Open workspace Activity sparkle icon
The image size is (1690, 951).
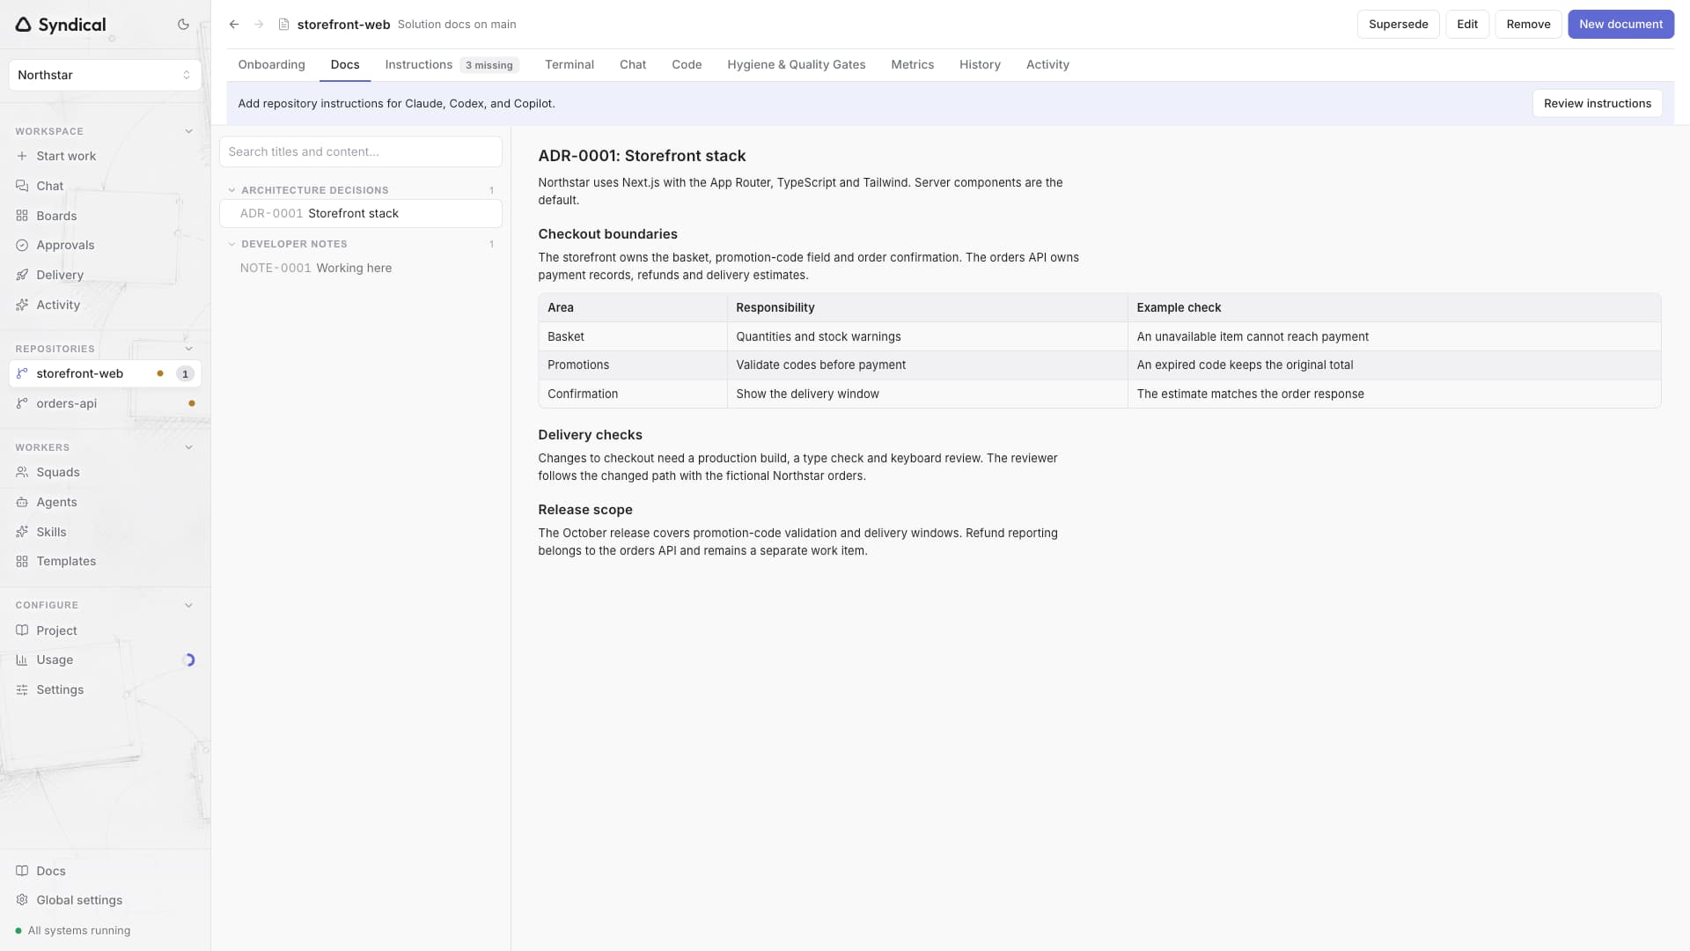click(x=22, y=305)
